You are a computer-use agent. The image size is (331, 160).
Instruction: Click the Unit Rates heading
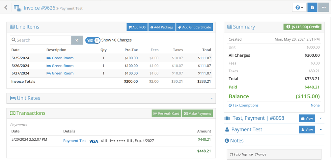tap(28, 98)
